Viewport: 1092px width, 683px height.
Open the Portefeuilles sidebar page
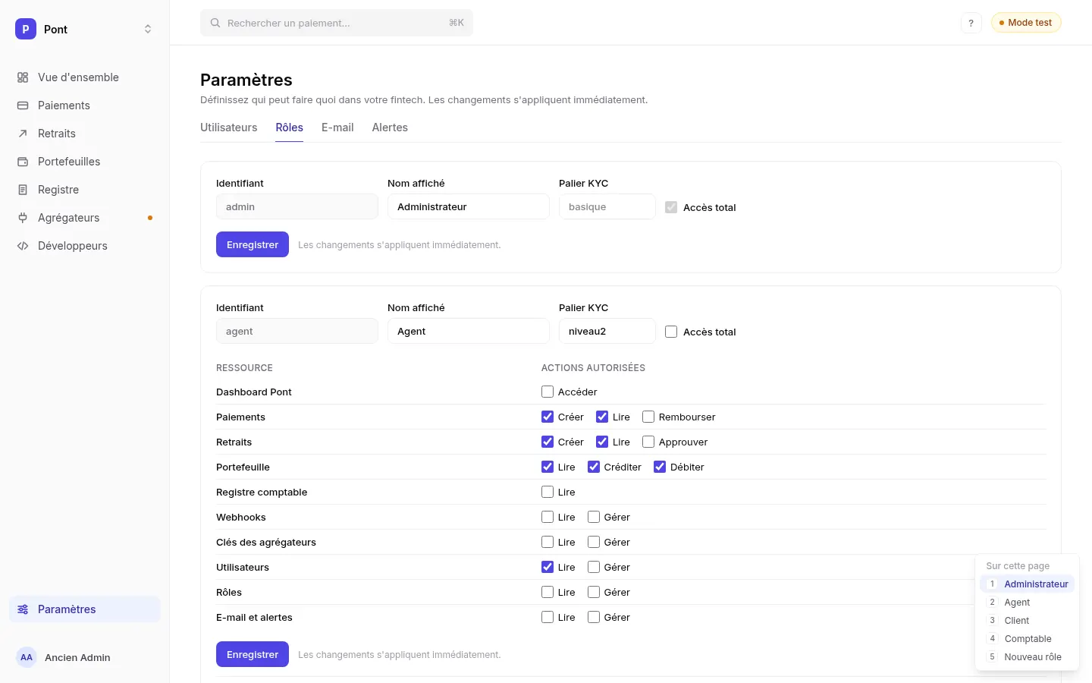pyautogui.click(x=85, y=162)
